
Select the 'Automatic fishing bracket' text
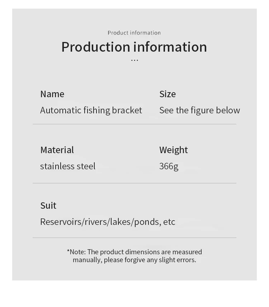click(91, 110)
